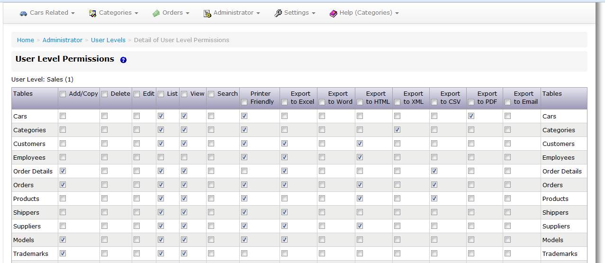Screen dimensions: 605x263
Task: Uncheck Export to XML for Categories
Action: 397,130
